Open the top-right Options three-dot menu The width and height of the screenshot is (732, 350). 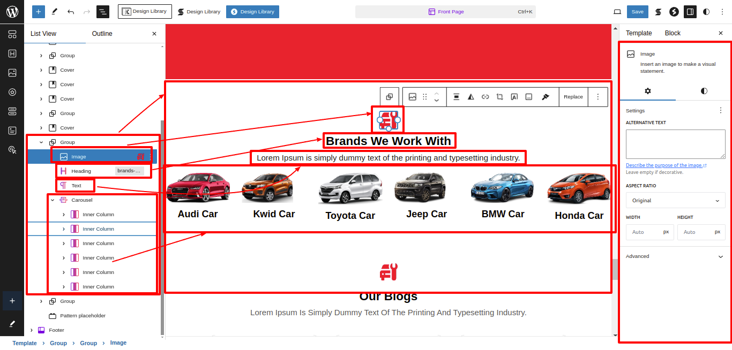[x=722, y=12]
